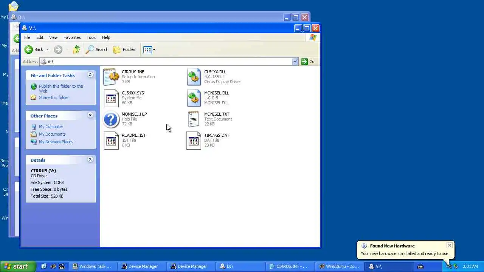Open the Back history dropdown arrow
484x272 pixels.
coord(48,49)
